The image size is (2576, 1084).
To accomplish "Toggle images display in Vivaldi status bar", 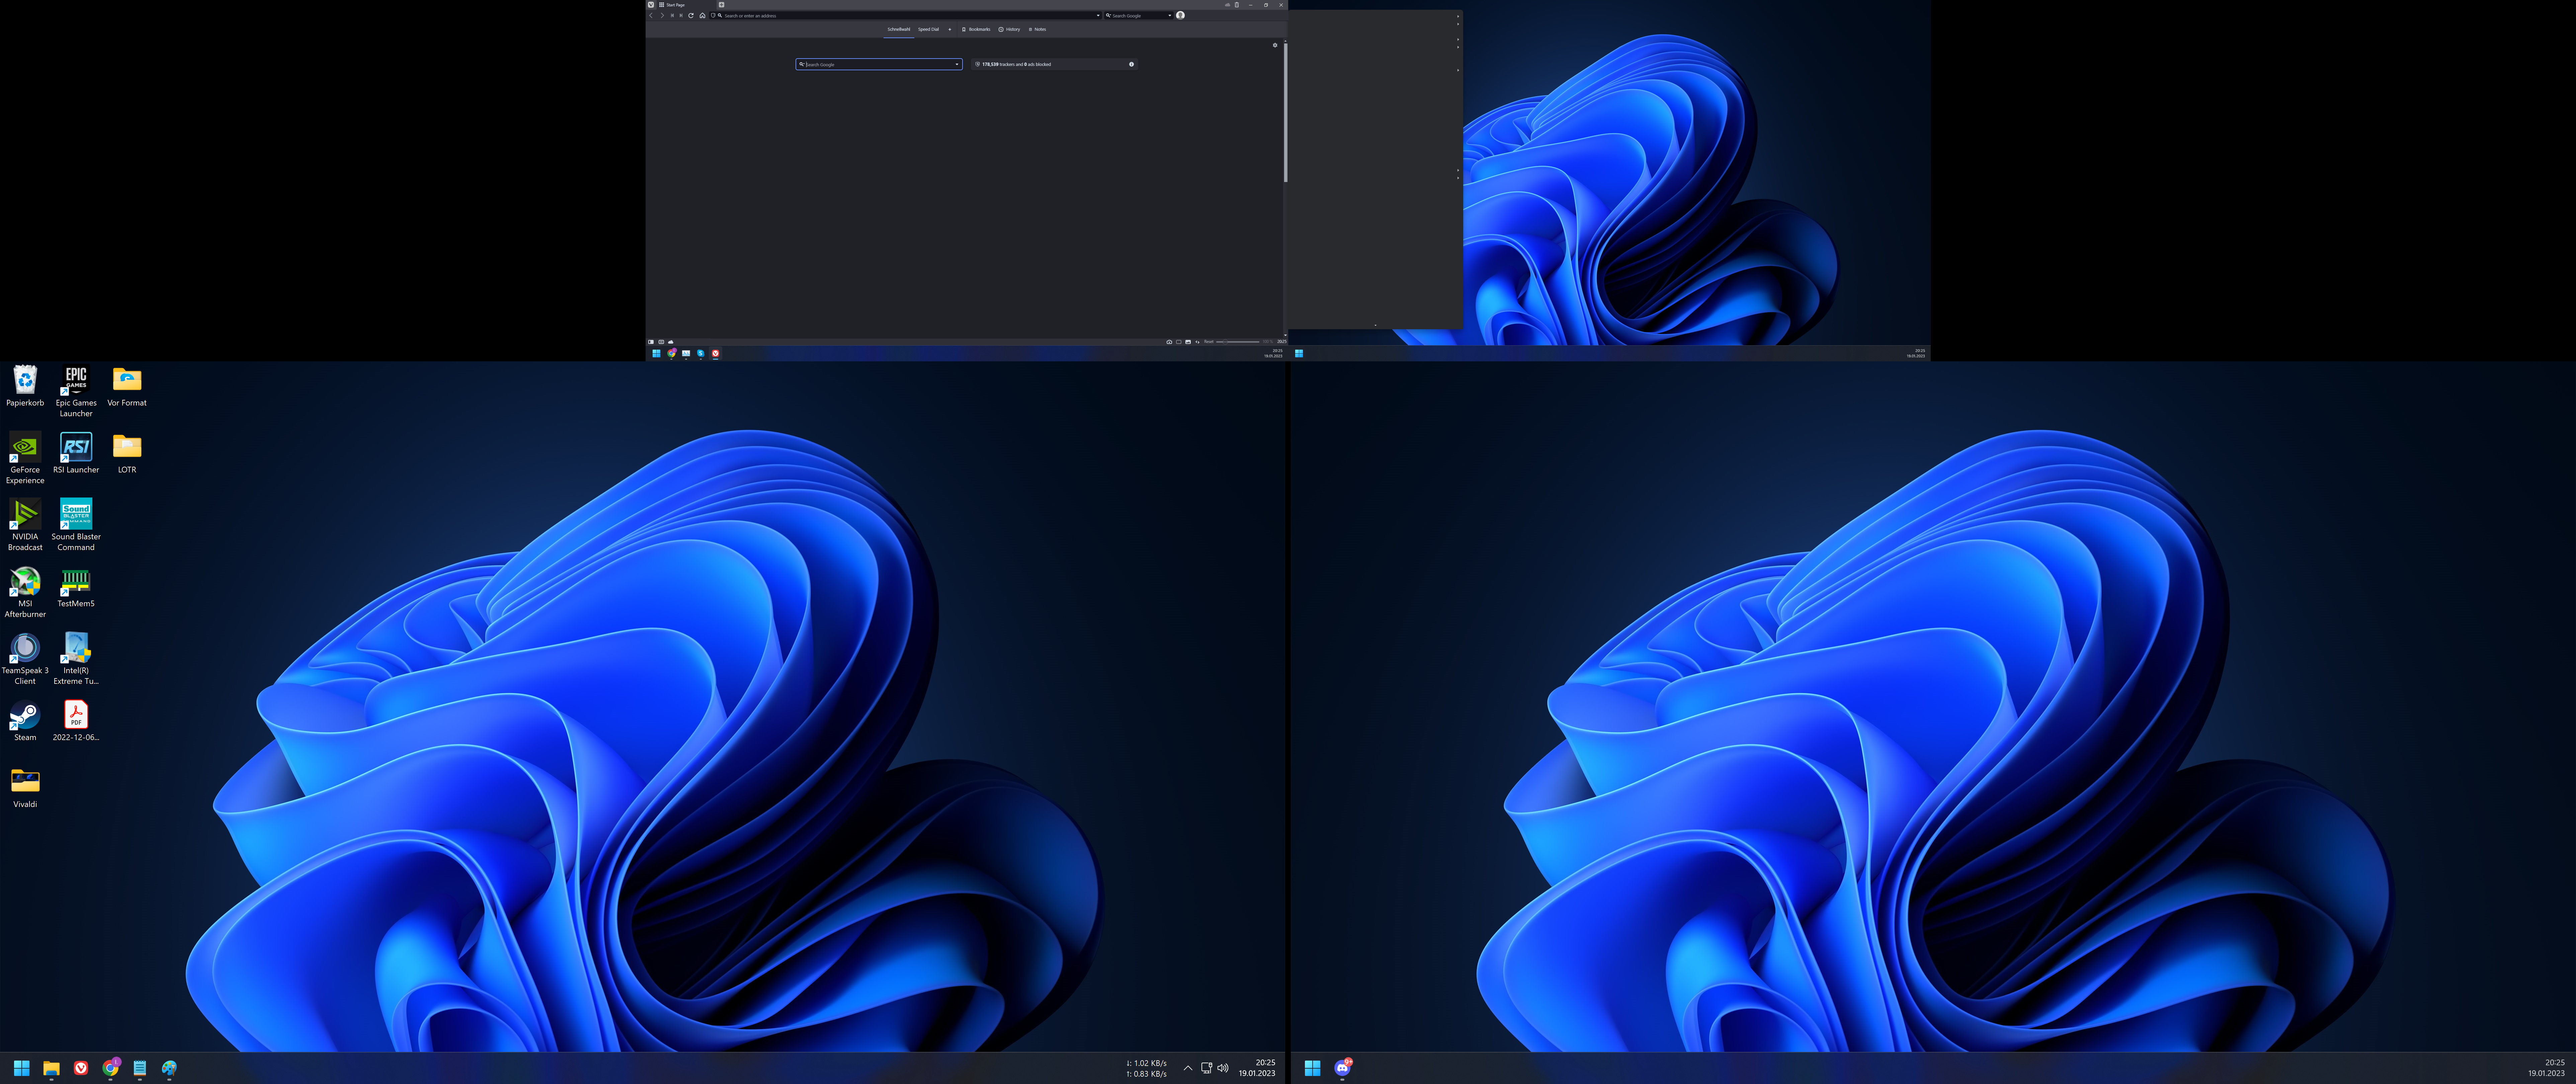I will coord(1188,342).
